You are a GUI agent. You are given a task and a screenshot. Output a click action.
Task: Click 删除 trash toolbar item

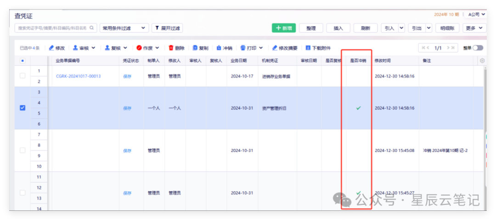click(176, 48)
